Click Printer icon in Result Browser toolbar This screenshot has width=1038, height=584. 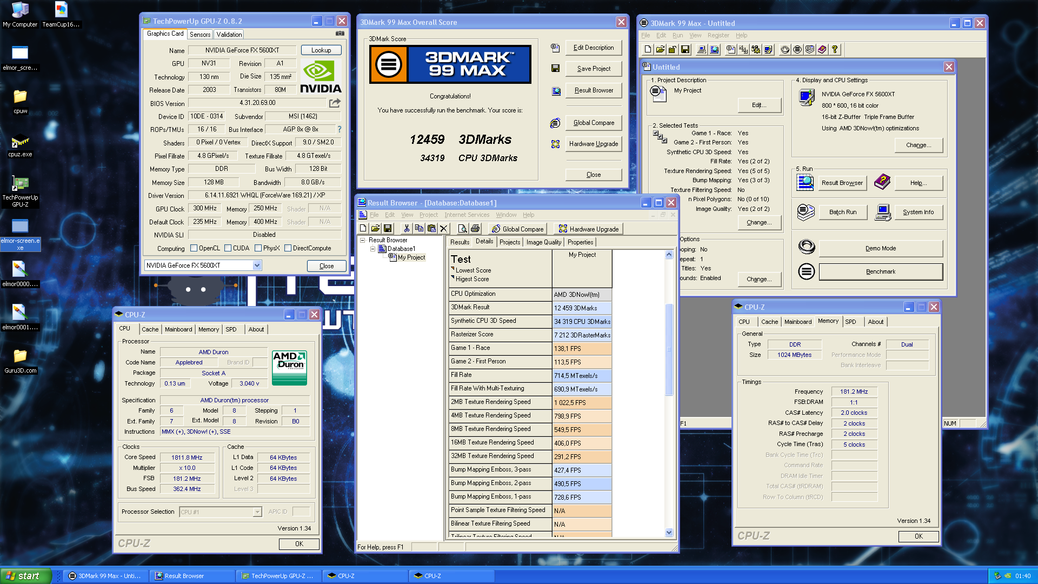pos(475,229)
